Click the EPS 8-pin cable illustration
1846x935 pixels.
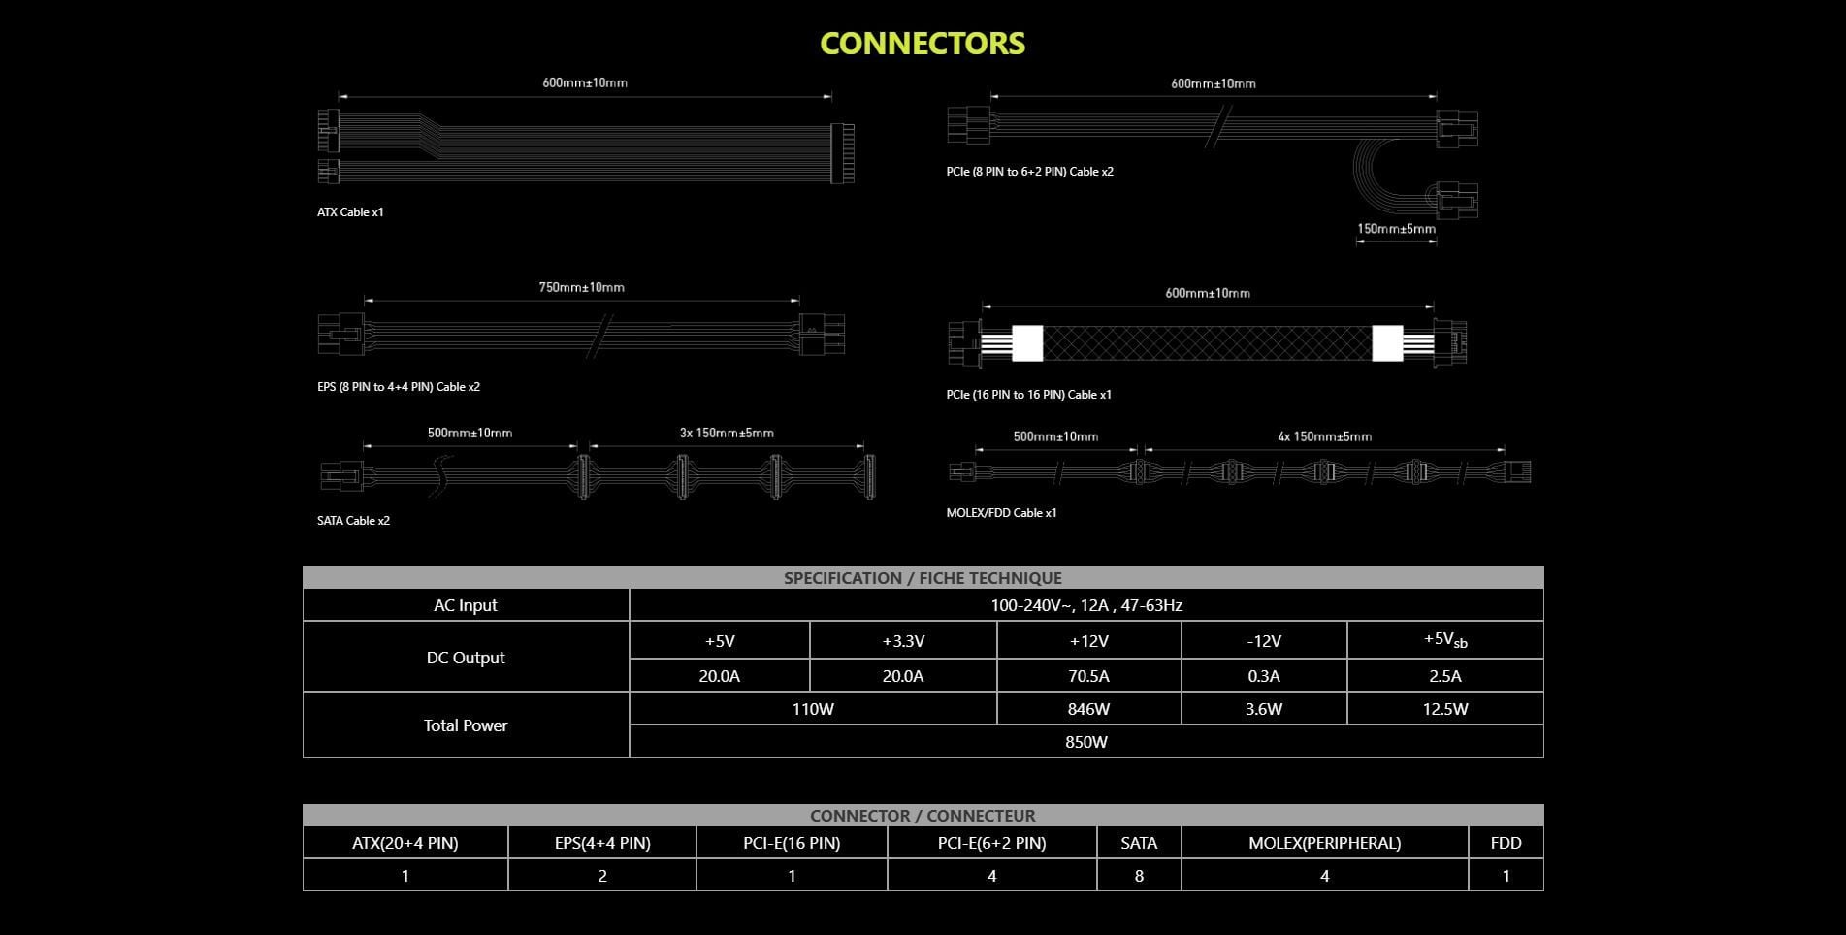[581, 335]
